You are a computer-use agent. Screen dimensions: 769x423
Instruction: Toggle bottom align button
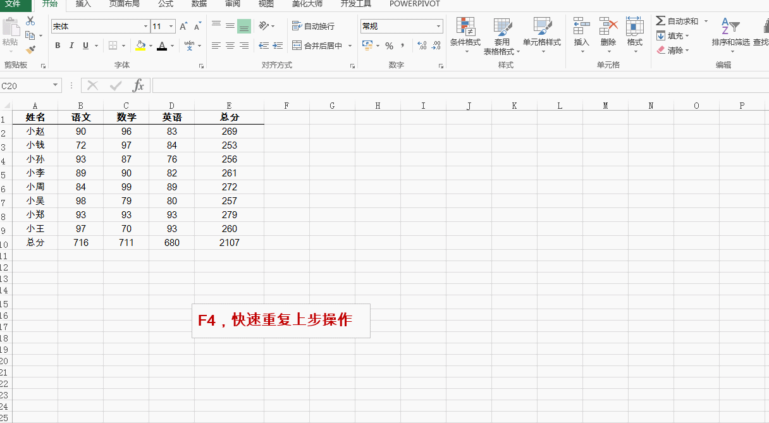[244, 27]
